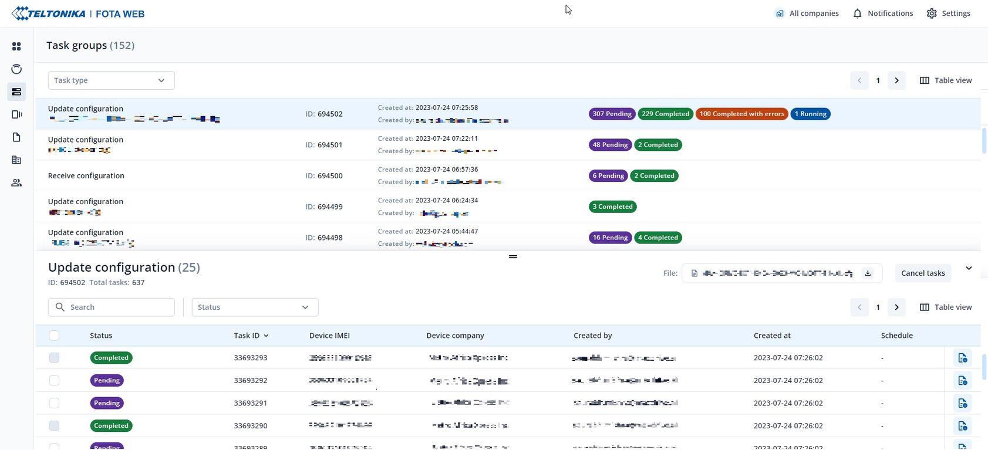Open the Users sidebar icon
Image resolution: width=988 pixels, height=450 pixels.
16,183
